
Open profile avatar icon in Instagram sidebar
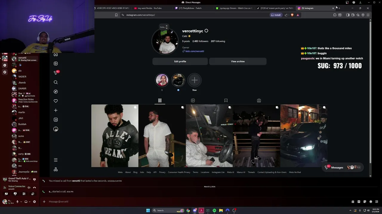56,129
